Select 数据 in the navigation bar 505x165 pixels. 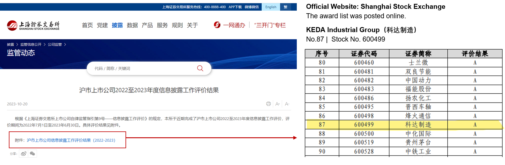click(x=132, y=25)
